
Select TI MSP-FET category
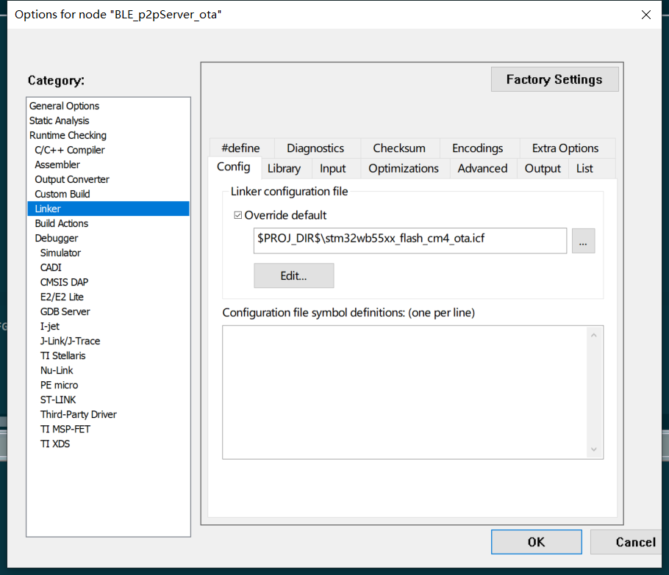pyautogui.click(x=108, y=429)
